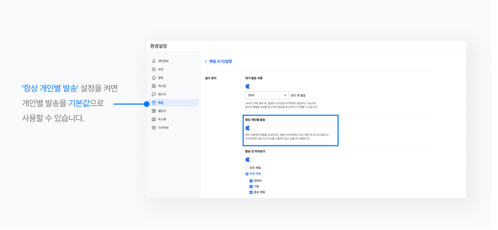This screenshot has height=230, width=498.
Task: Click the 메일 쓰기/답장 header link
Action: click(220, 61)
